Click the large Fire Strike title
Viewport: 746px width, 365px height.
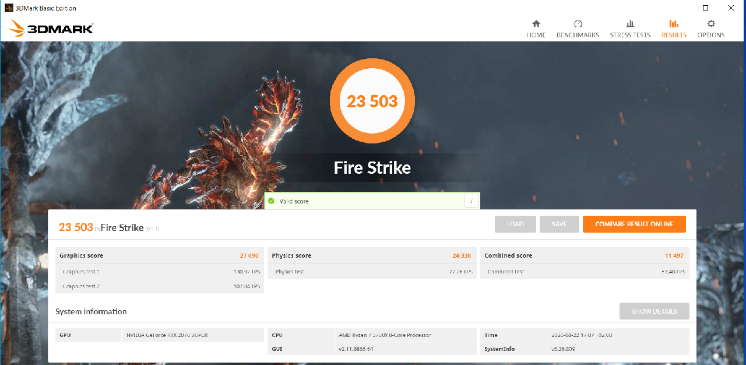[x=372, y=168]
